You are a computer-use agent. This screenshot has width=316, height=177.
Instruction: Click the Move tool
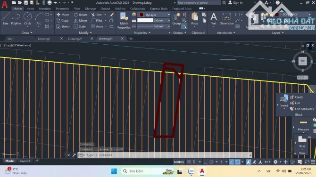coord(63,15)
